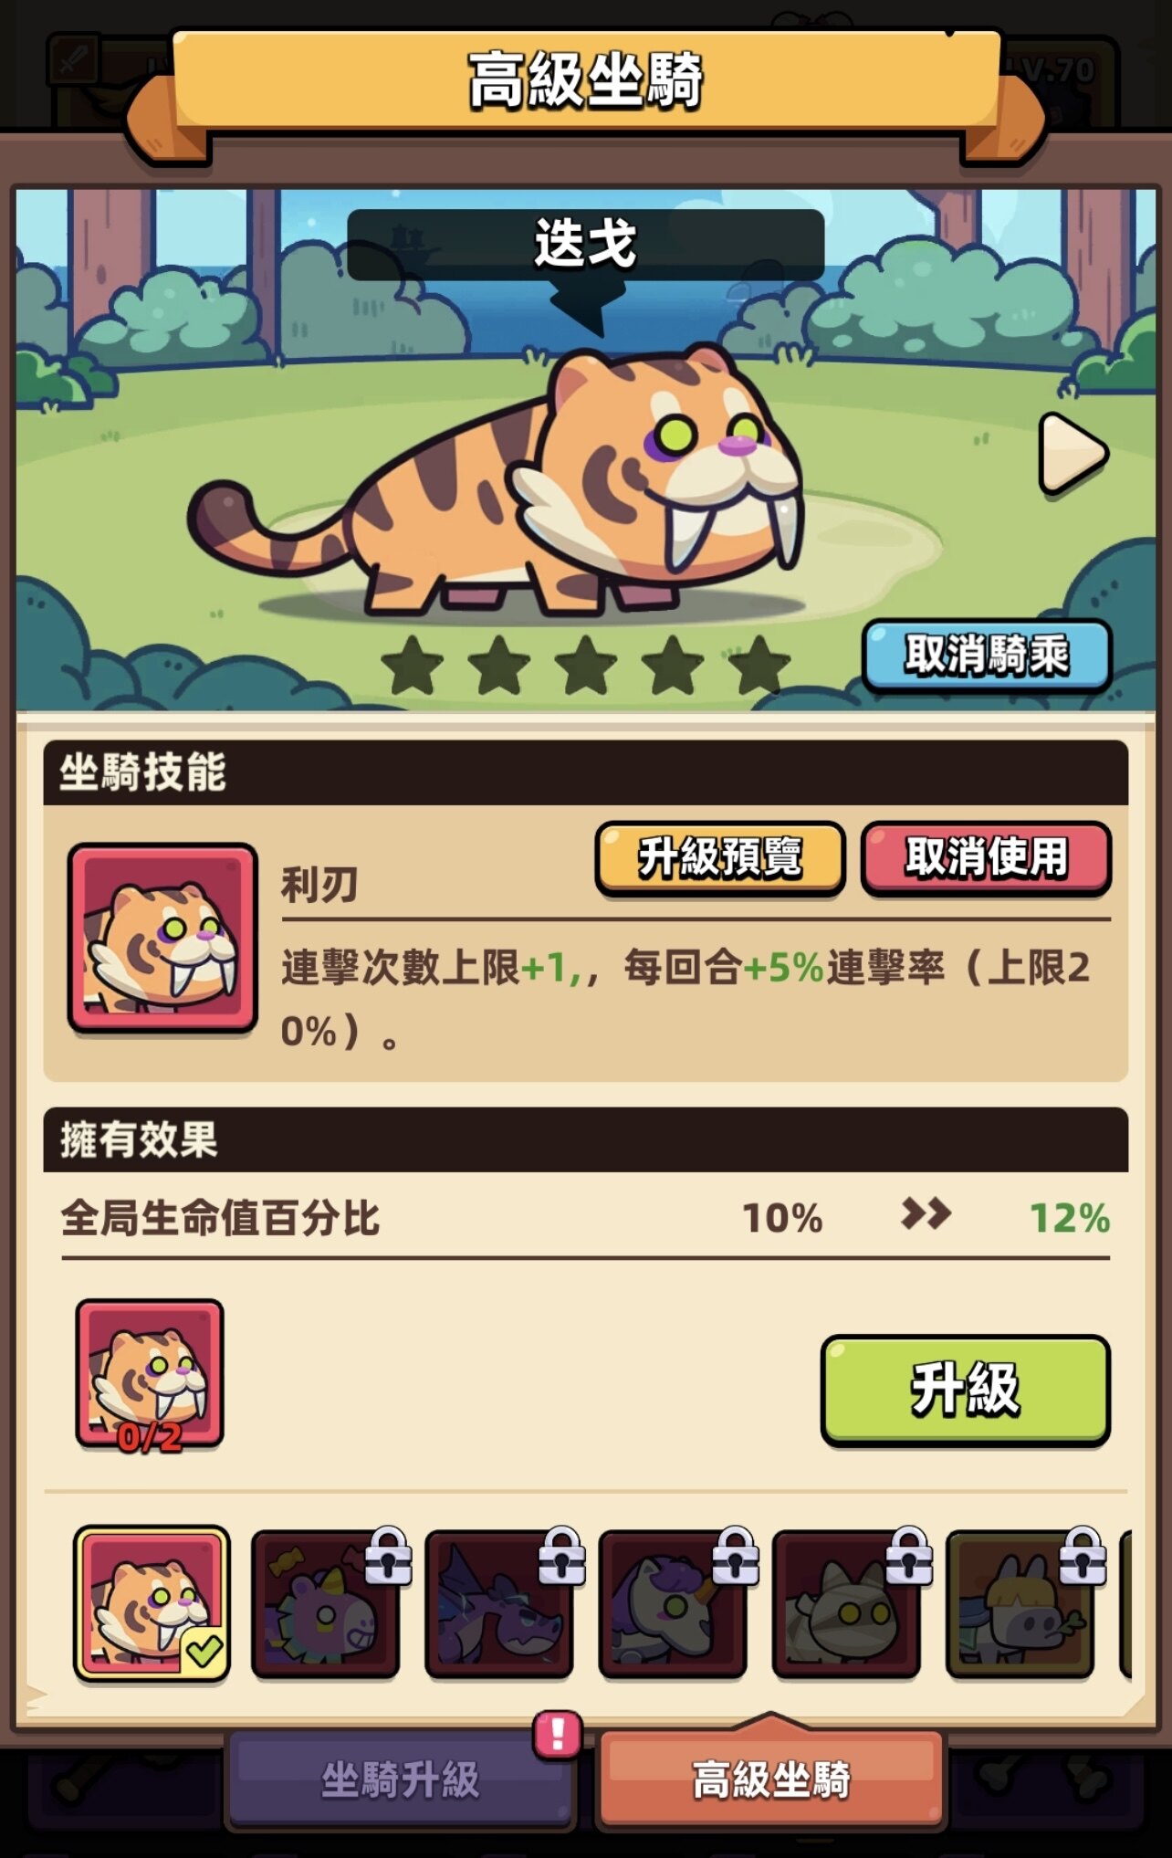The image size is (1172, 1858).
Task: Select the checked saber-tooth tiger mount
Action: pyautogui.click(x=152, y=1603)
